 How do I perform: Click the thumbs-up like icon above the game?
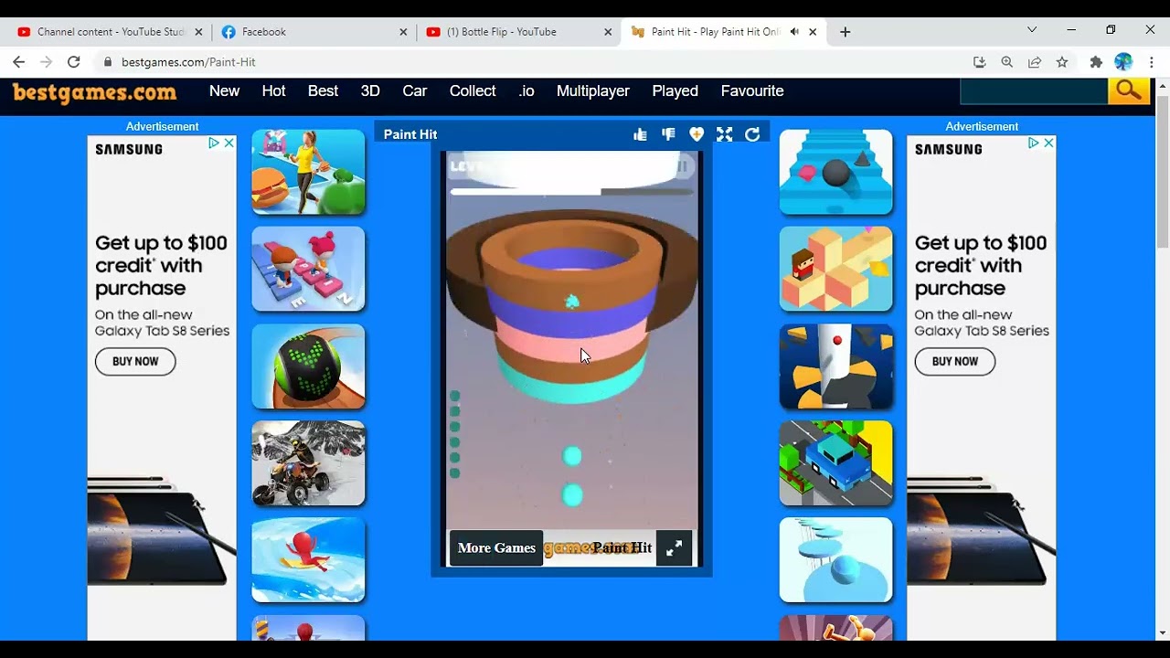tap(640, 134)
